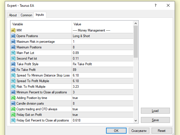This screenshot has height=135, width=180.
Task: Select the 'Friday Exit on Profit' variable name
Action: pos(29,115)
